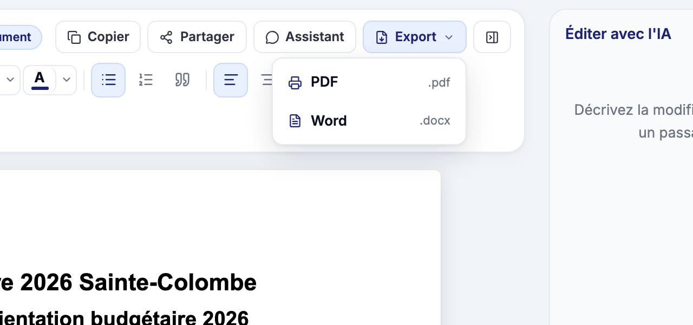Open the Partager sharing button

(197, 37)
